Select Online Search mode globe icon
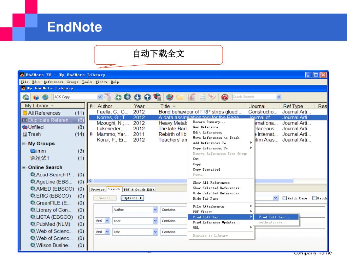 tap(45, 97)
